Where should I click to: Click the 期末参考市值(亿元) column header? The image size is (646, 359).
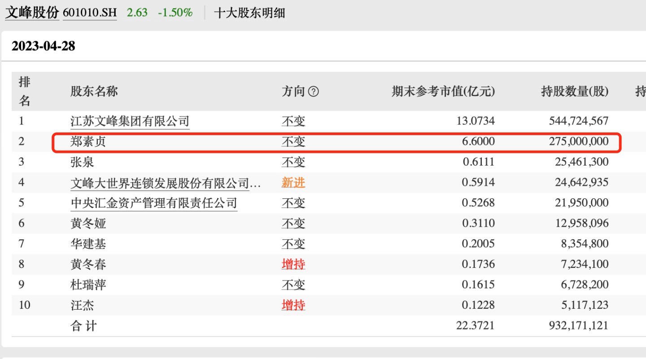click(443, 92)
